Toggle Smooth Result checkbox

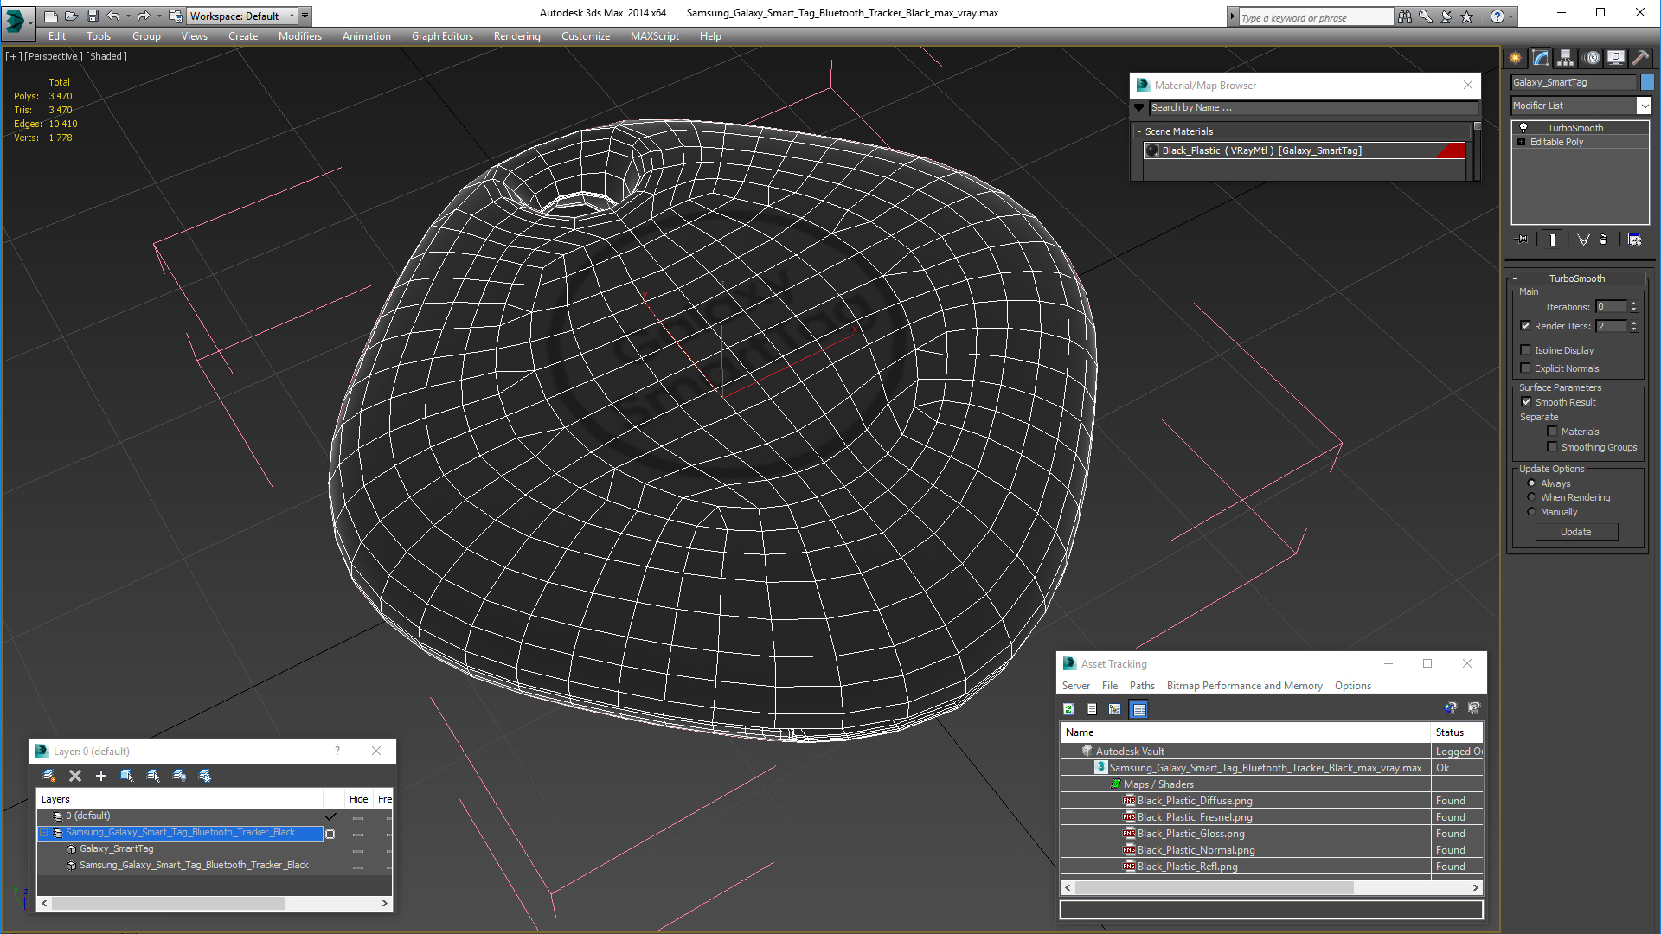[1527, 402]
